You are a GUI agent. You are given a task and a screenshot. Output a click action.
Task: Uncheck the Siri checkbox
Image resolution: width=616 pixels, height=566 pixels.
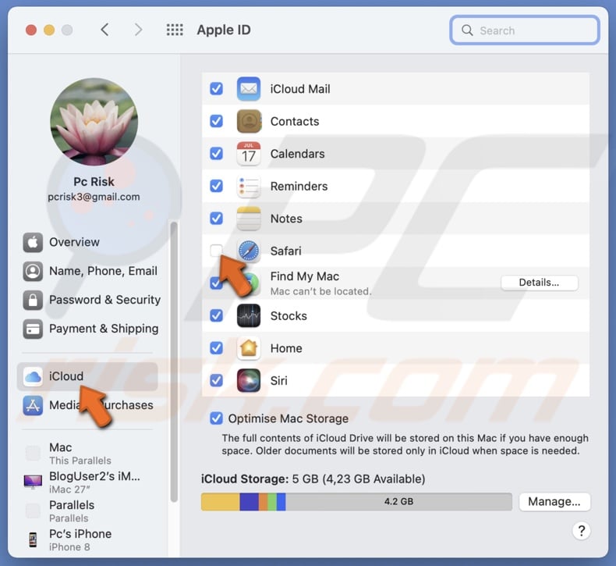pyautogui.click(x=216, y=380)
